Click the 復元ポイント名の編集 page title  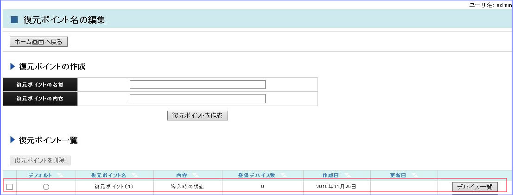(x=64, y=19)
